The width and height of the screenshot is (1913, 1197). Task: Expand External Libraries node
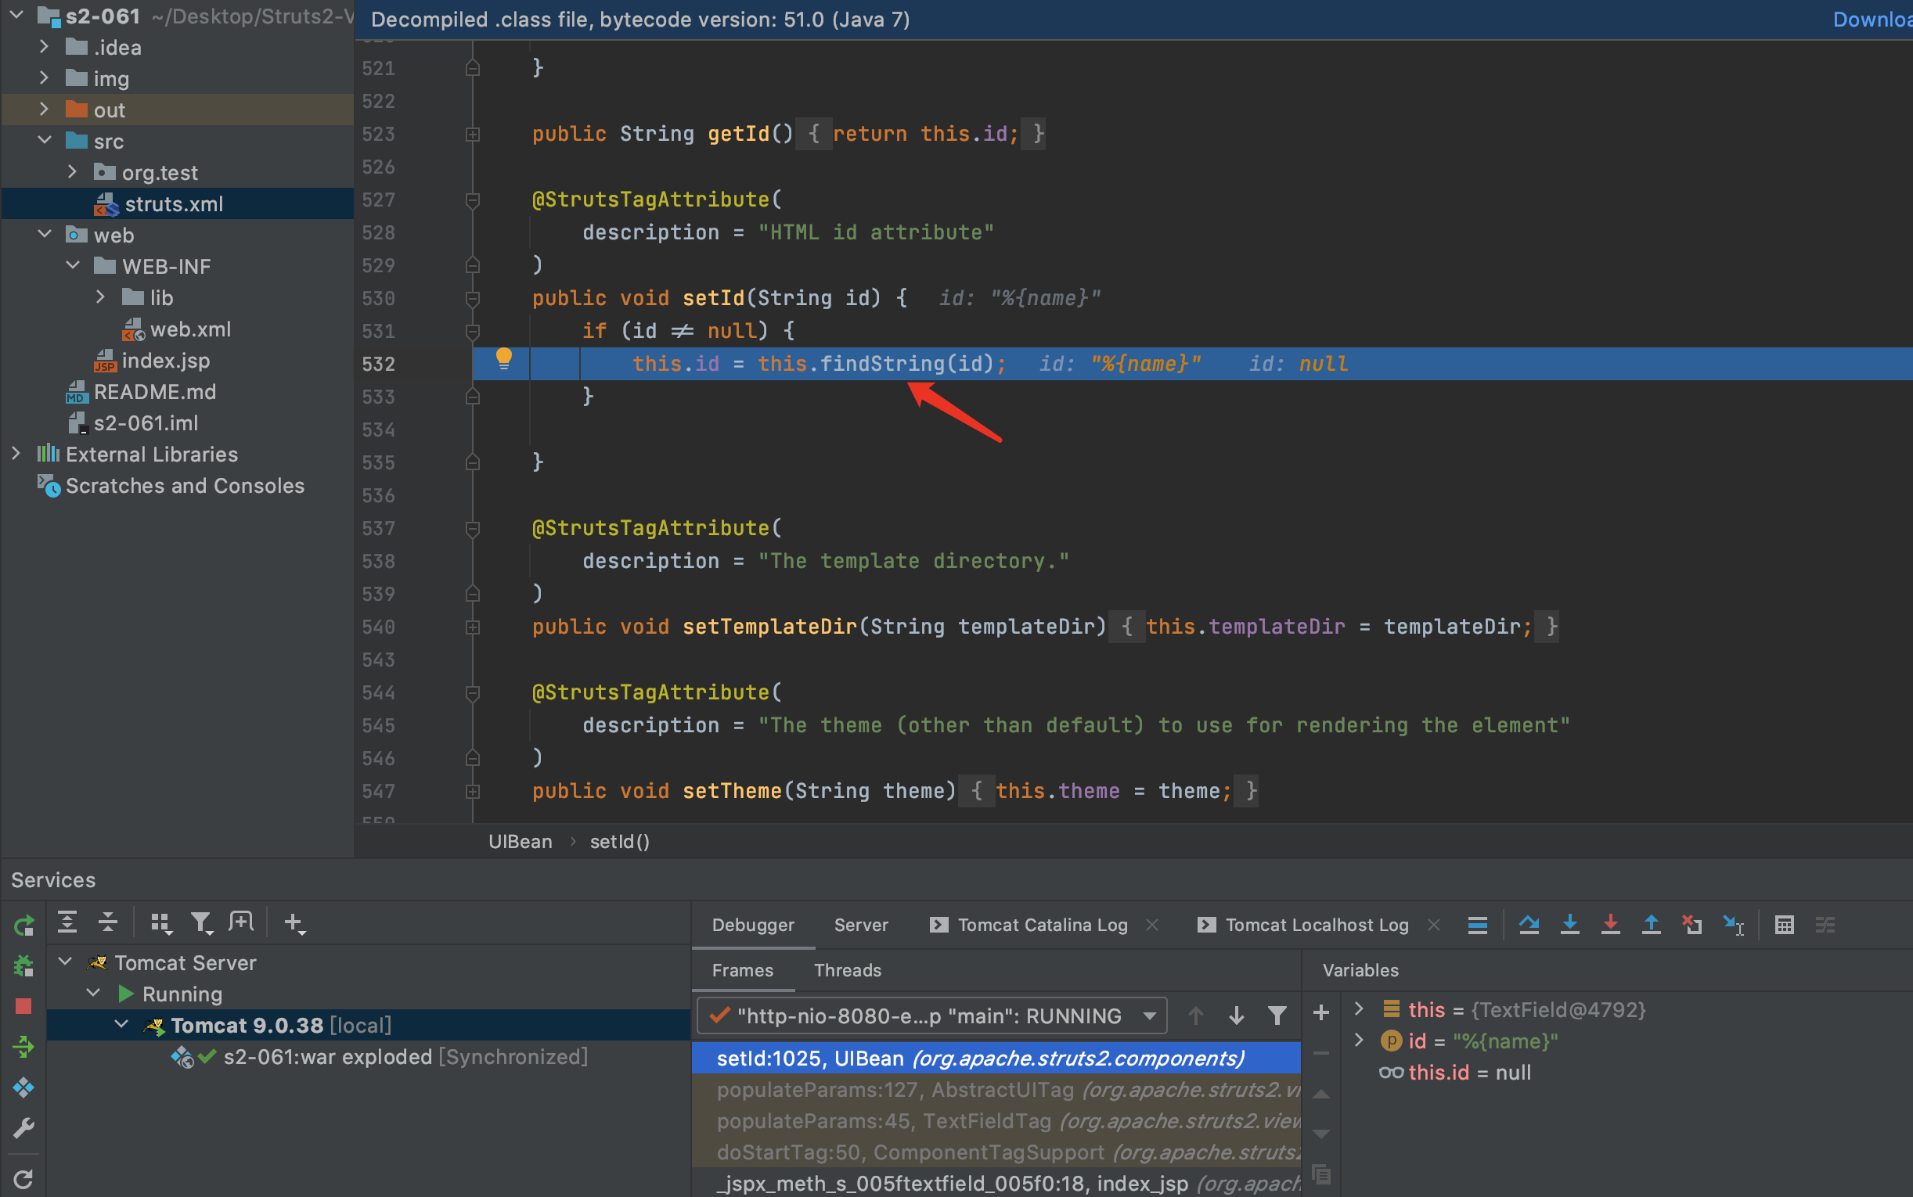click(x=16, y=454)
